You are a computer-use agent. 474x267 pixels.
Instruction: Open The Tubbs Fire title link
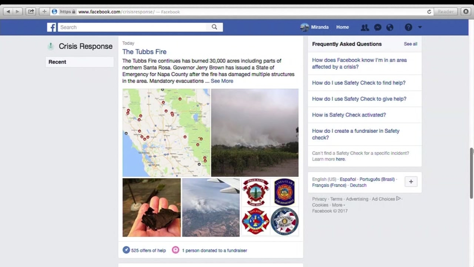coord(144,52)
